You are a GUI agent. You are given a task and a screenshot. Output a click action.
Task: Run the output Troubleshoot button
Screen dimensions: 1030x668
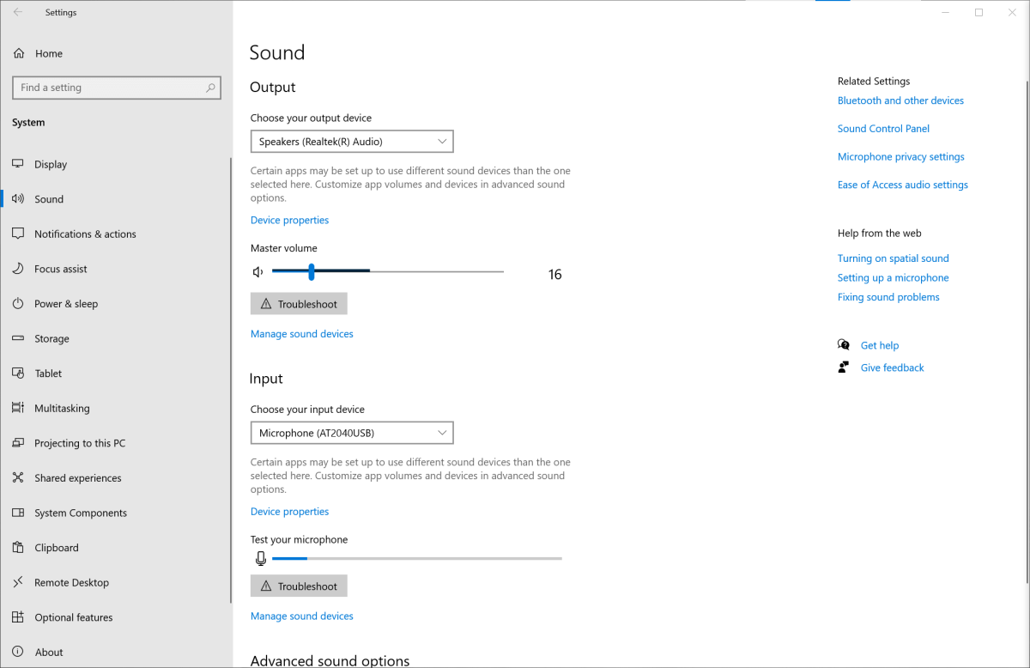[x=299, y=303]
